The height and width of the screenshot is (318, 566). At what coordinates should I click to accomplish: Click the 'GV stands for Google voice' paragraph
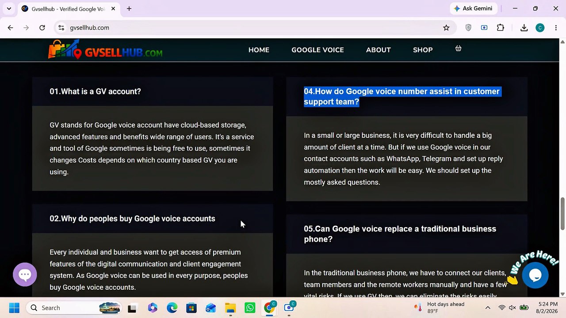[x=152, y=148]
